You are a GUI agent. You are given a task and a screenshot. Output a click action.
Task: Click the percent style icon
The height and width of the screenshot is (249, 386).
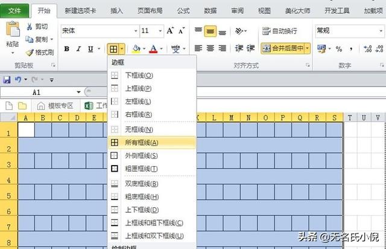point(338,48)
